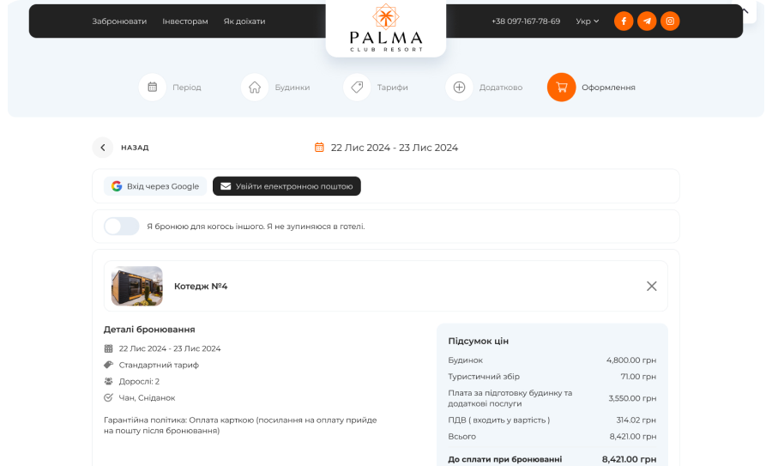This screenshot has height=466, width=772.
Task: Click the Підсумок цін heading
Action: tap(478, 341)
